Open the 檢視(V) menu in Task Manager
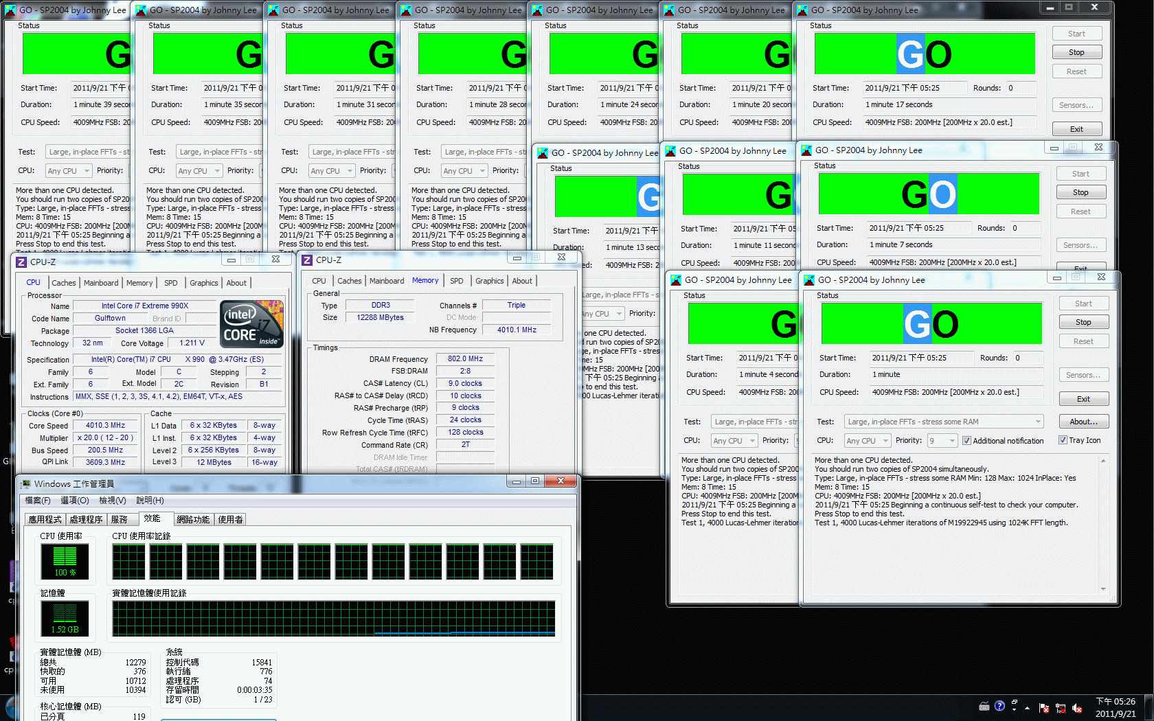 113,501
